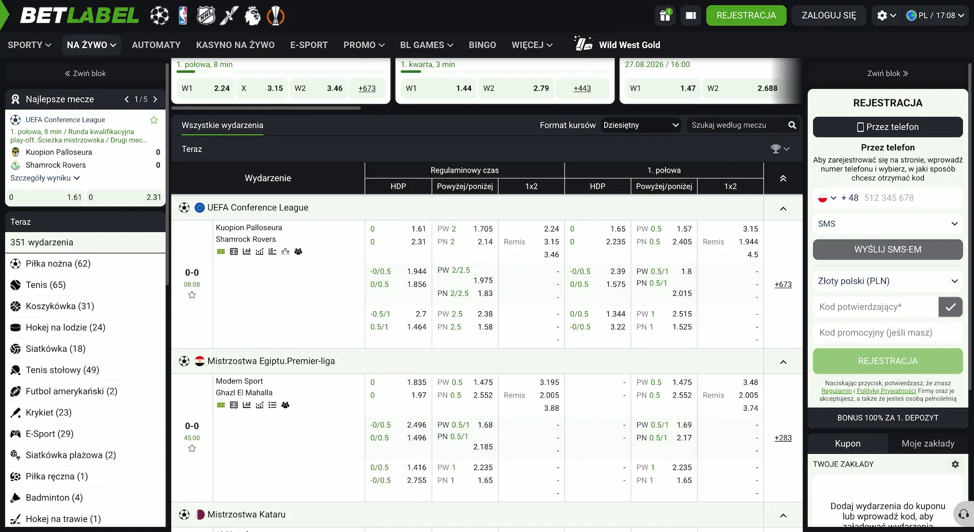Show next best match with right arrow
Screen dimensions: 974x532
155,99
